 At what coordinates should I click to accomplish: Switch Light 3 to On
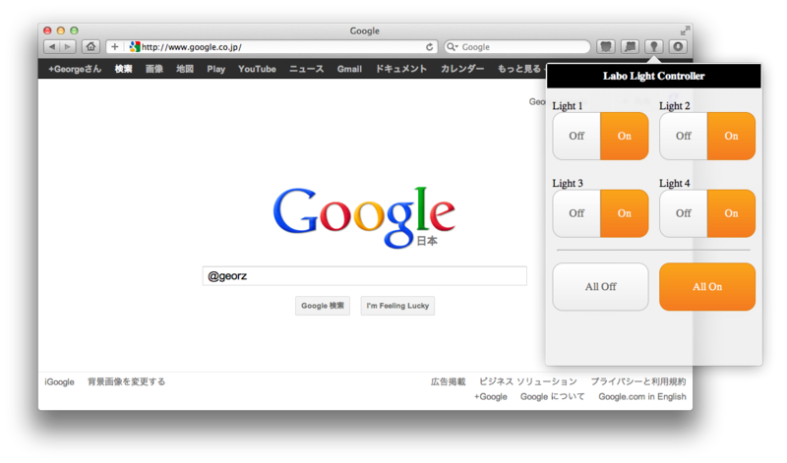(x=625, y=213)
